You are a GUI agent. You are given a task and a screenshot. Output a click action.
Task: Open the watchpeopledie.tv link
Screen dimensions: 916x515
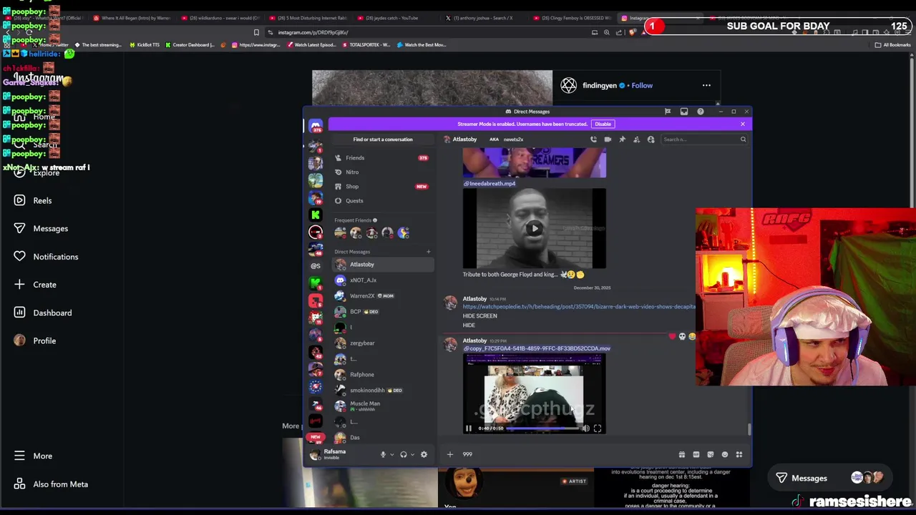click(579, 307)
